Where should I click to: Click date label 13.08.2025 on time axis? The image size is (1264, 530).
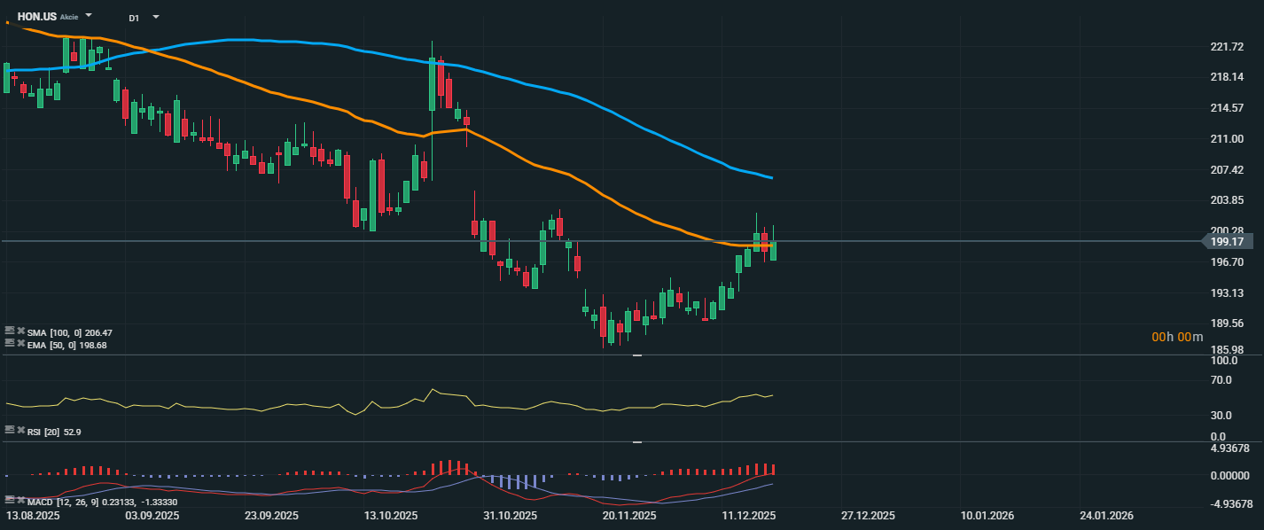tap(33, 516)
